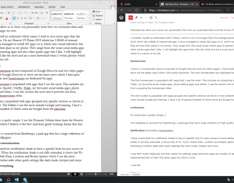Screen dimensions: 234x183
Task: Click the red Add block plus button
Action: [x=131, y=18]
